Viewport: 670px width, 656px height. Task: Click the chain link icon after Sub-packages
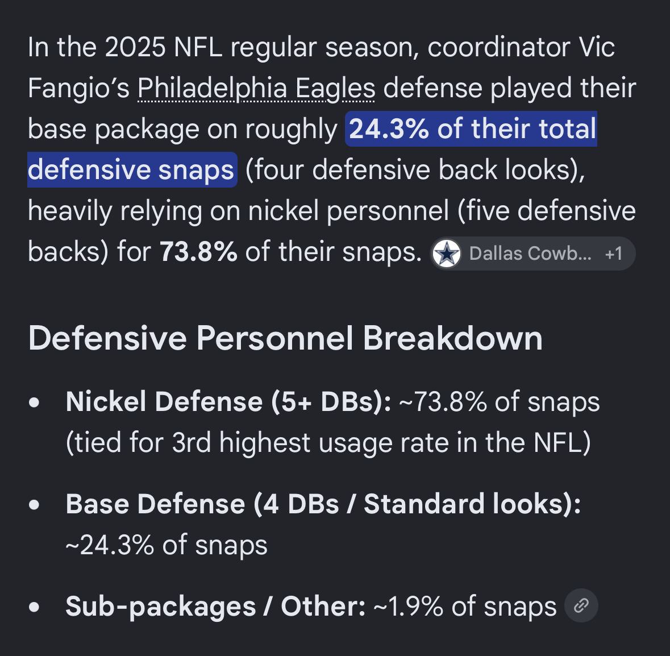[x=581, y=605]
